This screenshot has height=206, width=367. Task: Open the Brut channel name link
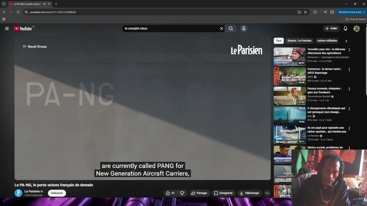(309, 116)
